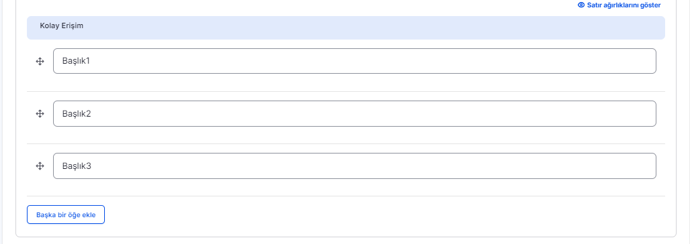The width and height of the screenshot is (690, 244).
Task: Click the move handle next to Başlık2
Action: (x=40, y=114)
